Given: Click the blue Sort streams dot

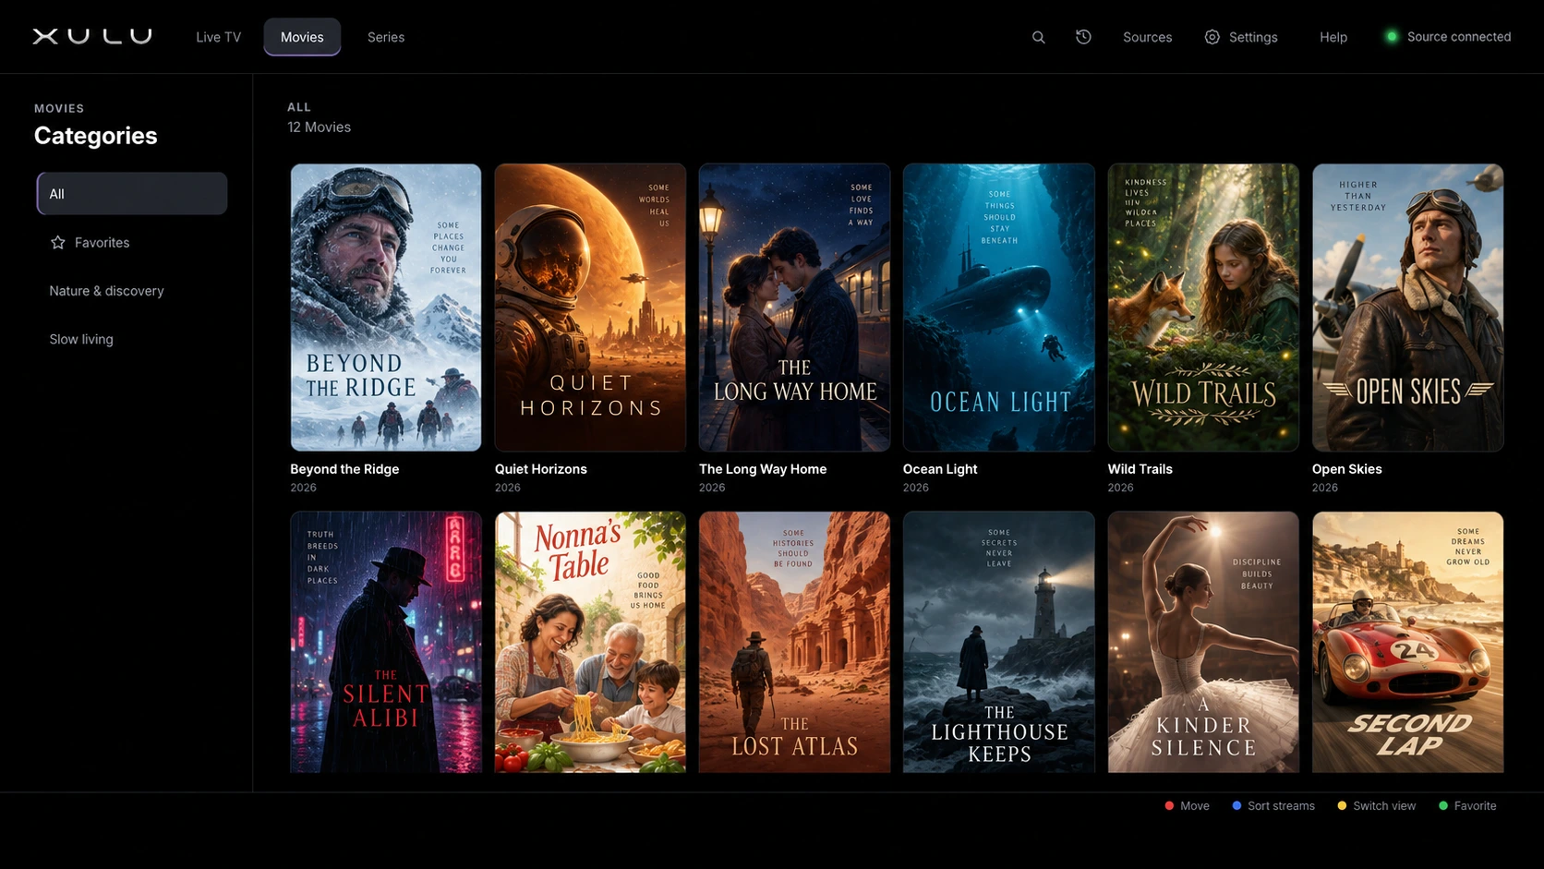Looking at the screenshot, I should 1236,805.
